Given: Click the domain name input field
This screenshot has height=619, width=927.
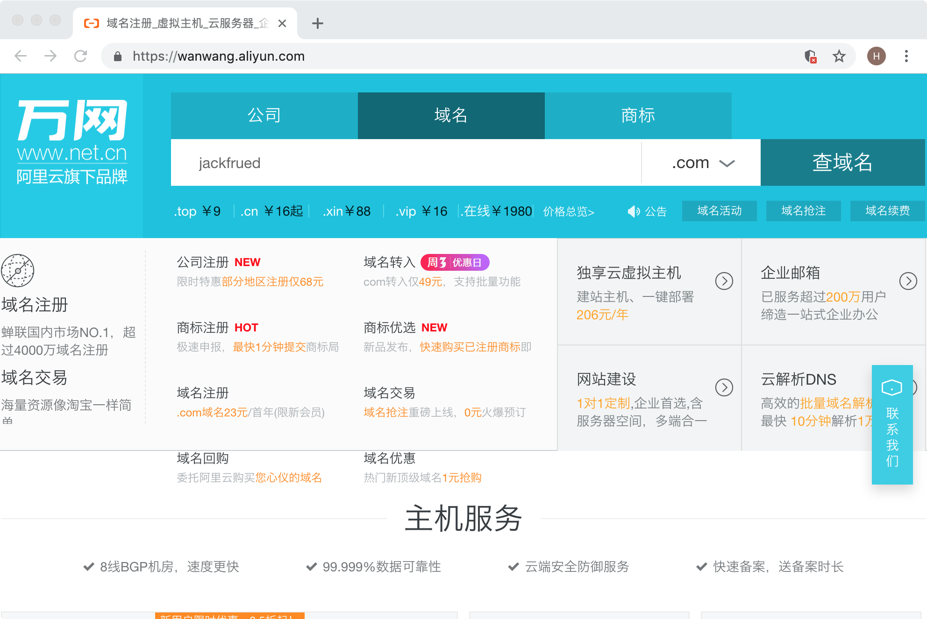Looking at the screenshot, I should coord(406,163).
